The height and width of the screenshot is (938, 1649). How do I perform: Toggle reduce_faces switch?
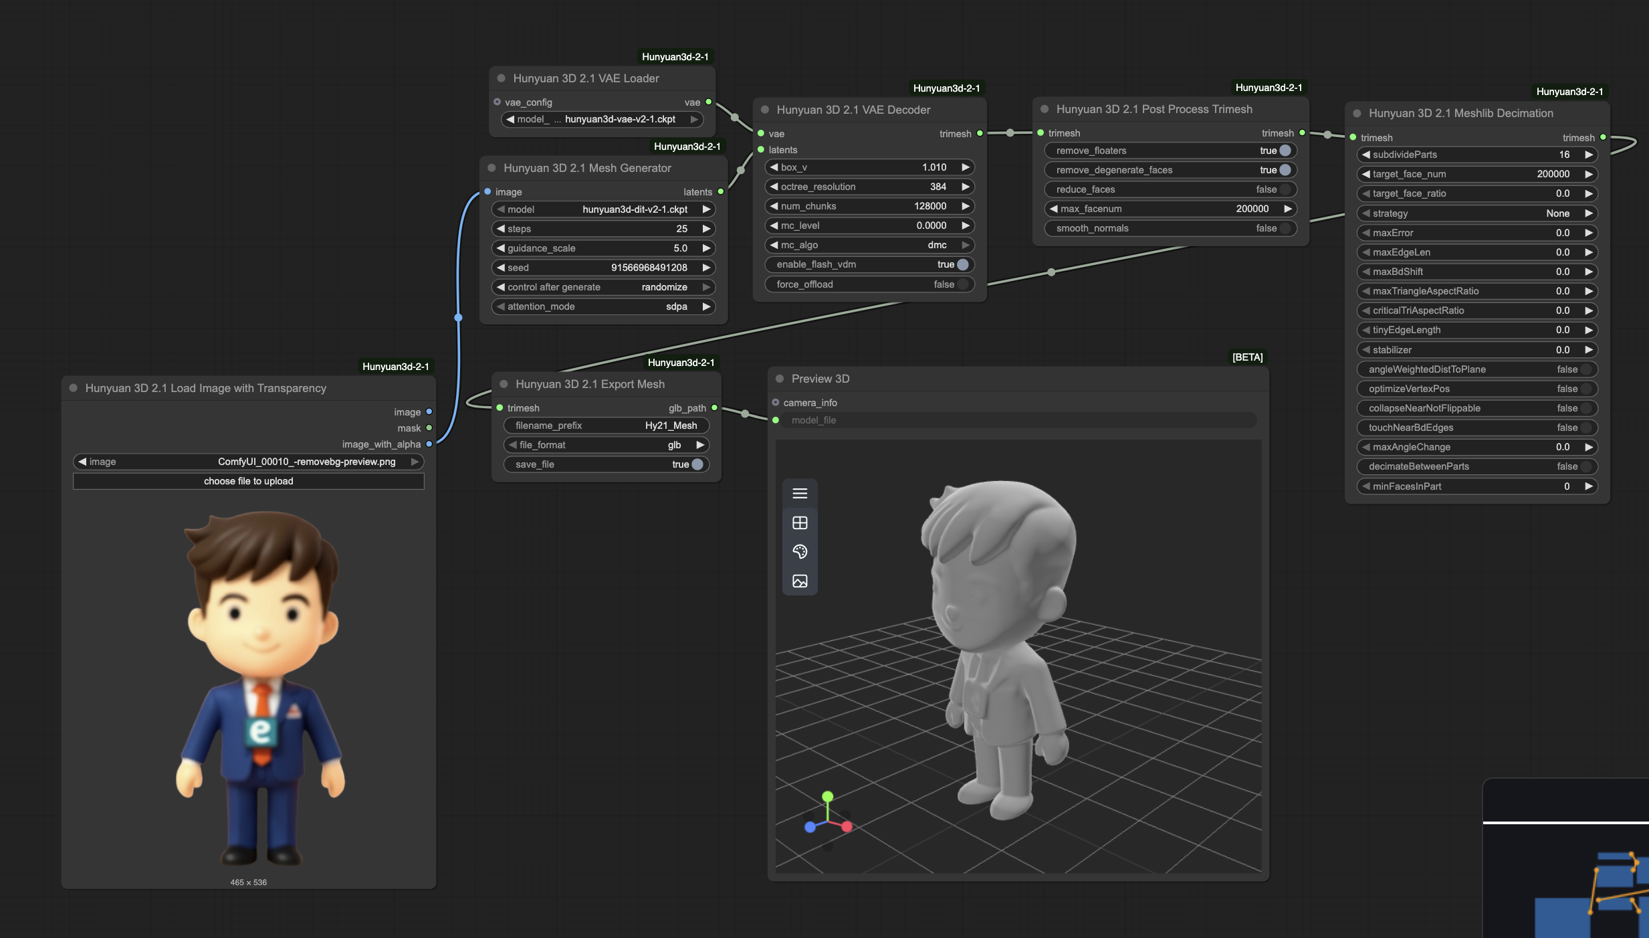point(1285,190)
